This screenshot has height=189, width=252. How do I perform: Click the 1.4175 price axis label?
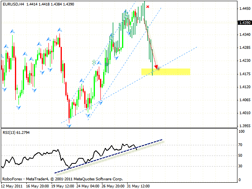[x=245, y=74]
